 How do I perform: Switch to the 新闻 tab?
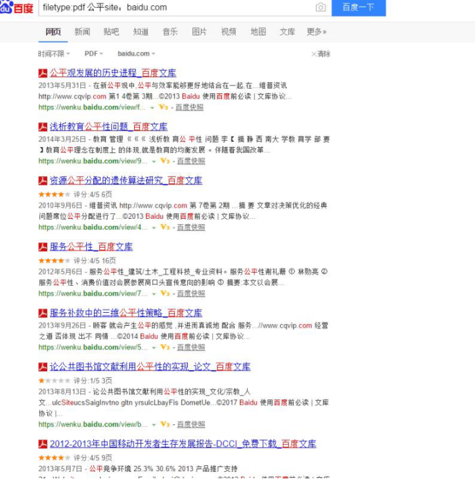[82, 32]
